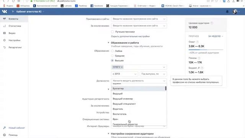Open the За исключением apps dropdown
Viewport: 245px width, 138px height.
pyautogui.click(x=139, y=26)
